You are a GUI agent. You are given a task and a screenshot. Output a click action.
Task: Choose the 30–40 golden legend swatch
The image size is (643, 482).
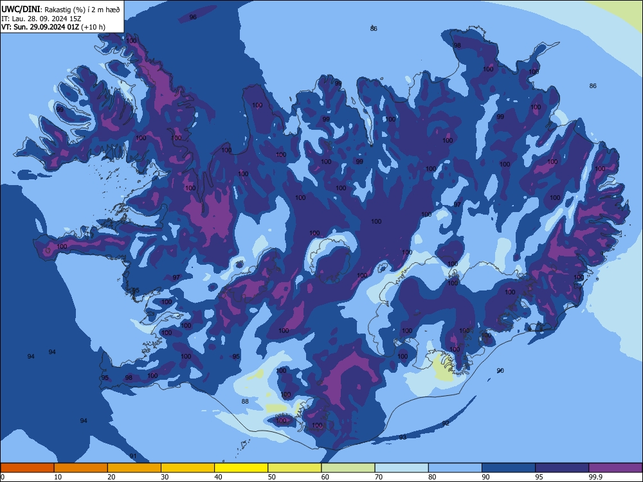point(188,468)
